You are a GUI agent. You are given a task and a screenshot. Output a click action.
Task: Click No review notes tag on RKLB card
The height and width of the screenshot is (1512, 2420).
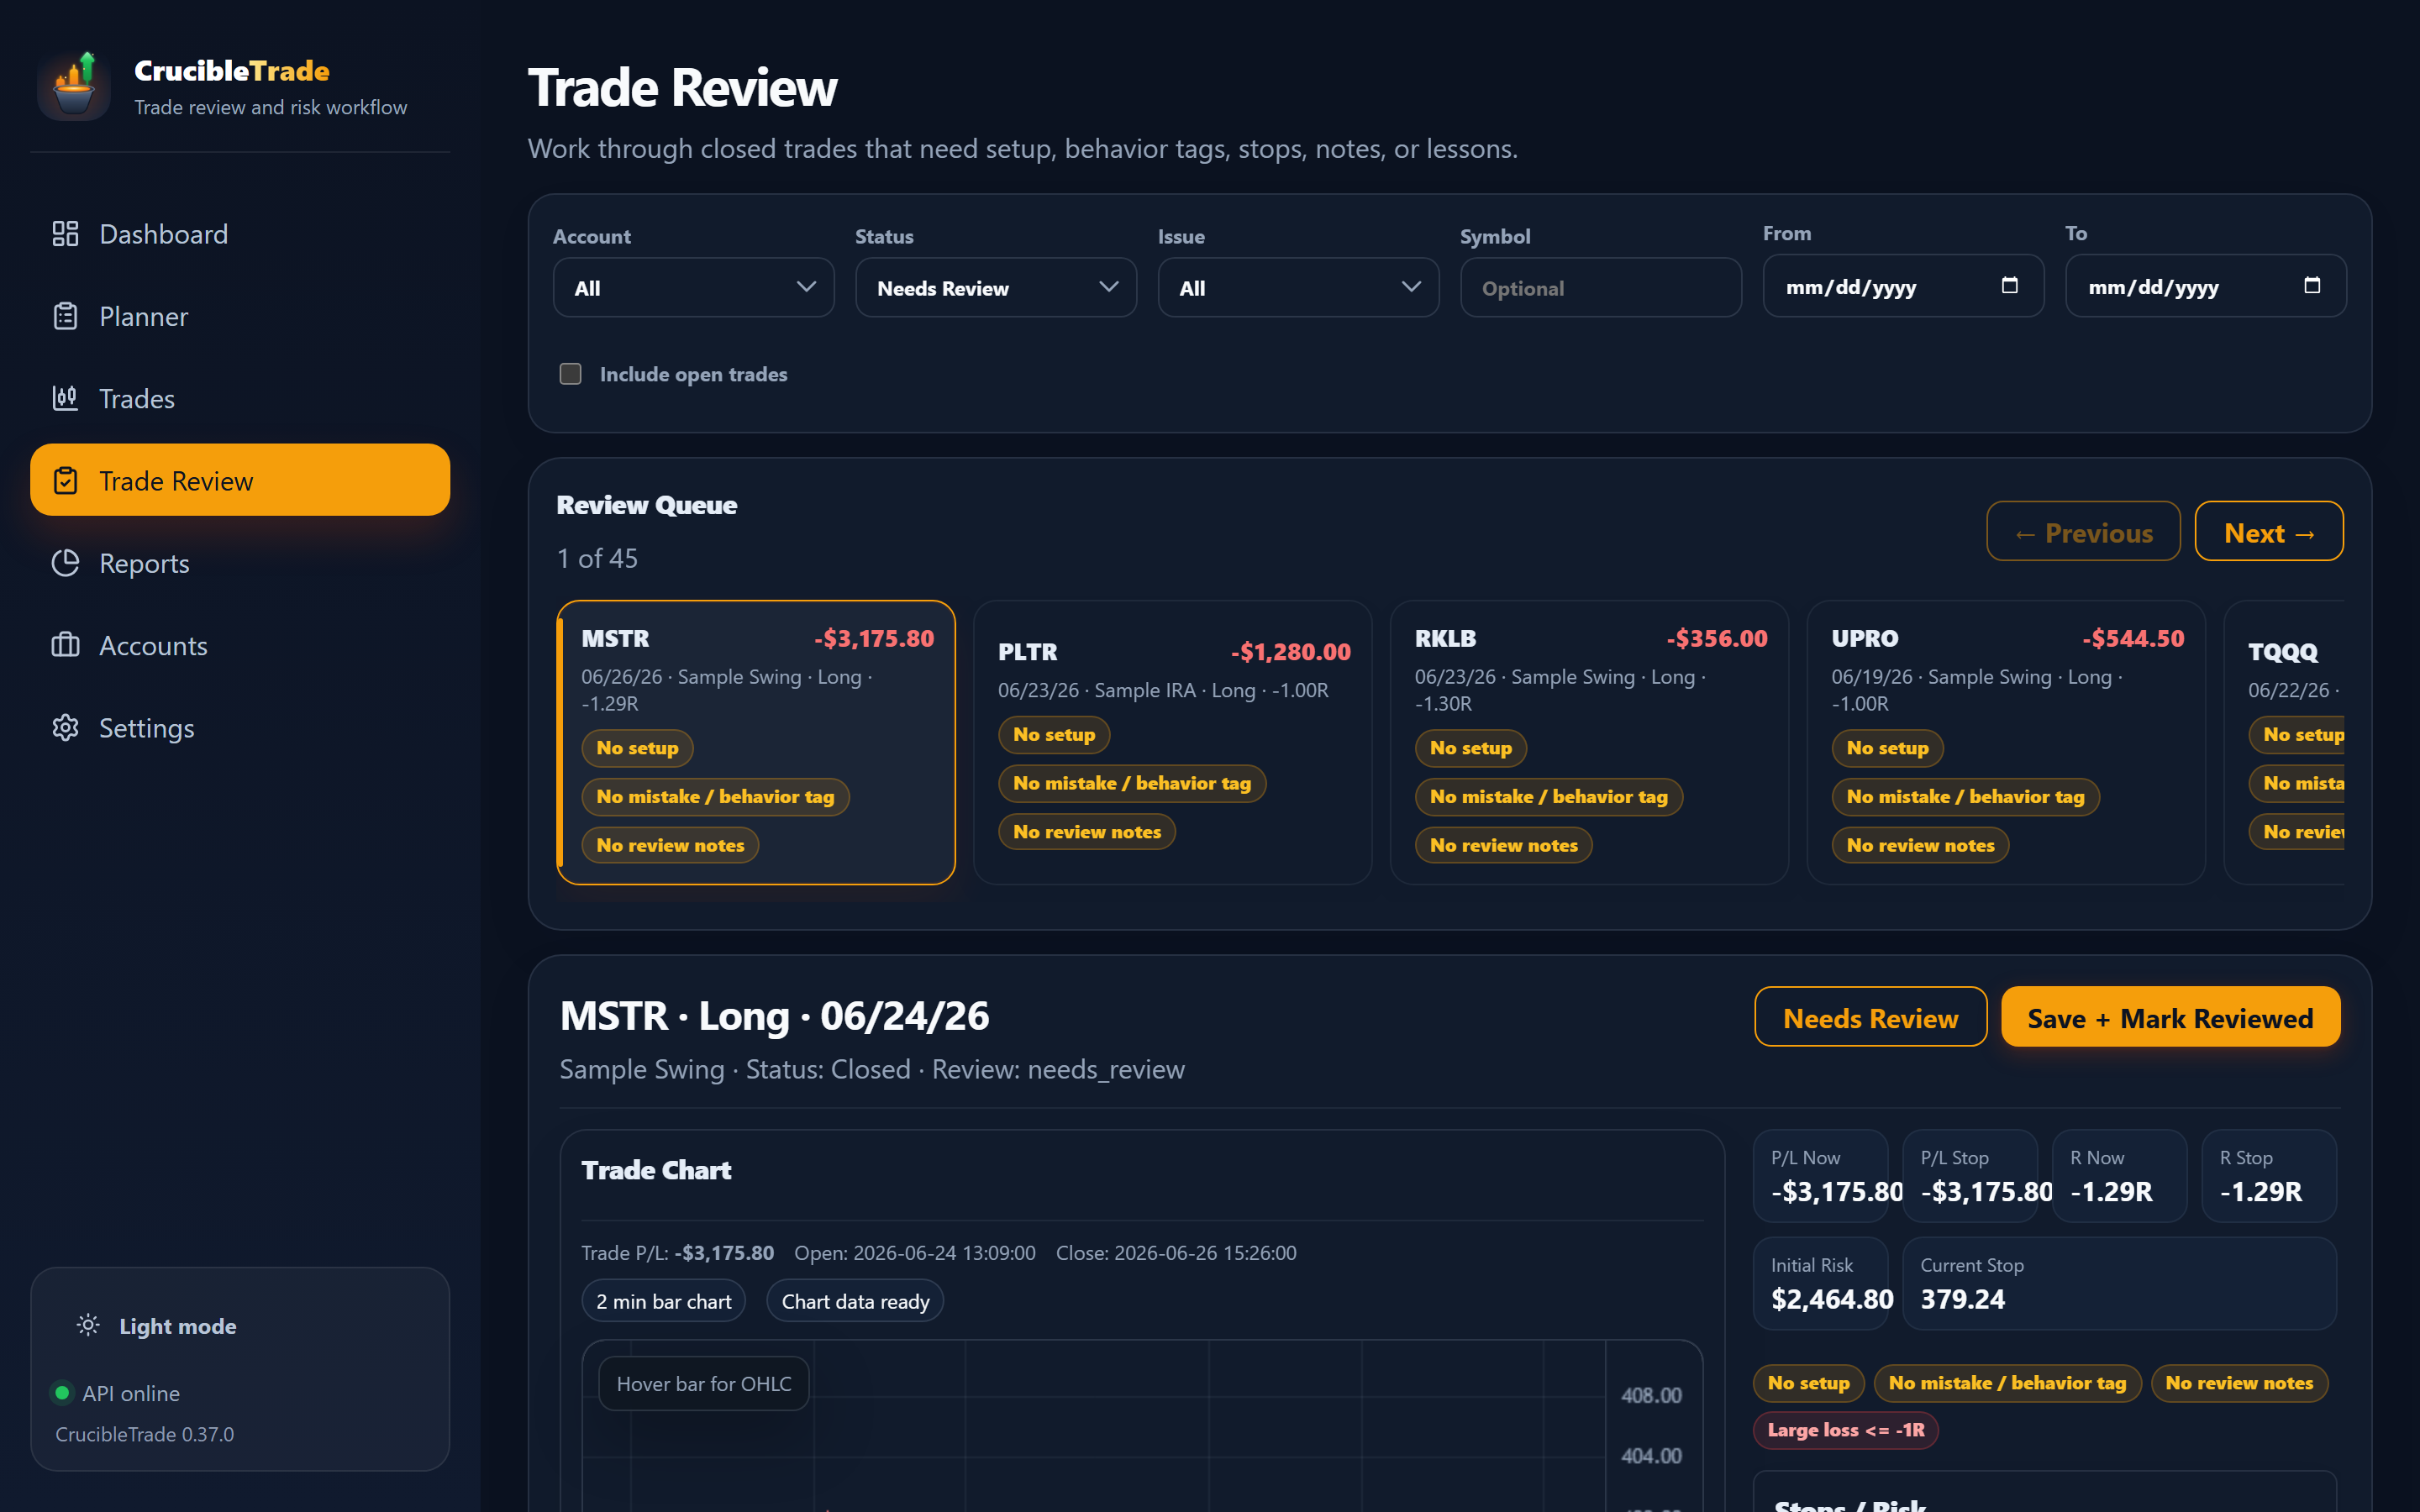(x=1503, y=845)
